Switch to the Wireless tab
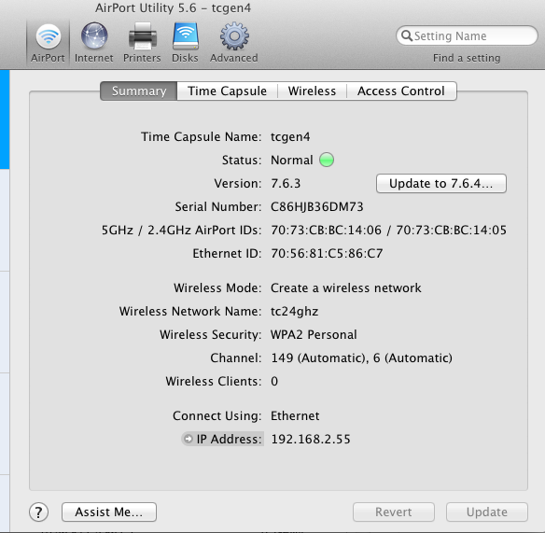 312,91
